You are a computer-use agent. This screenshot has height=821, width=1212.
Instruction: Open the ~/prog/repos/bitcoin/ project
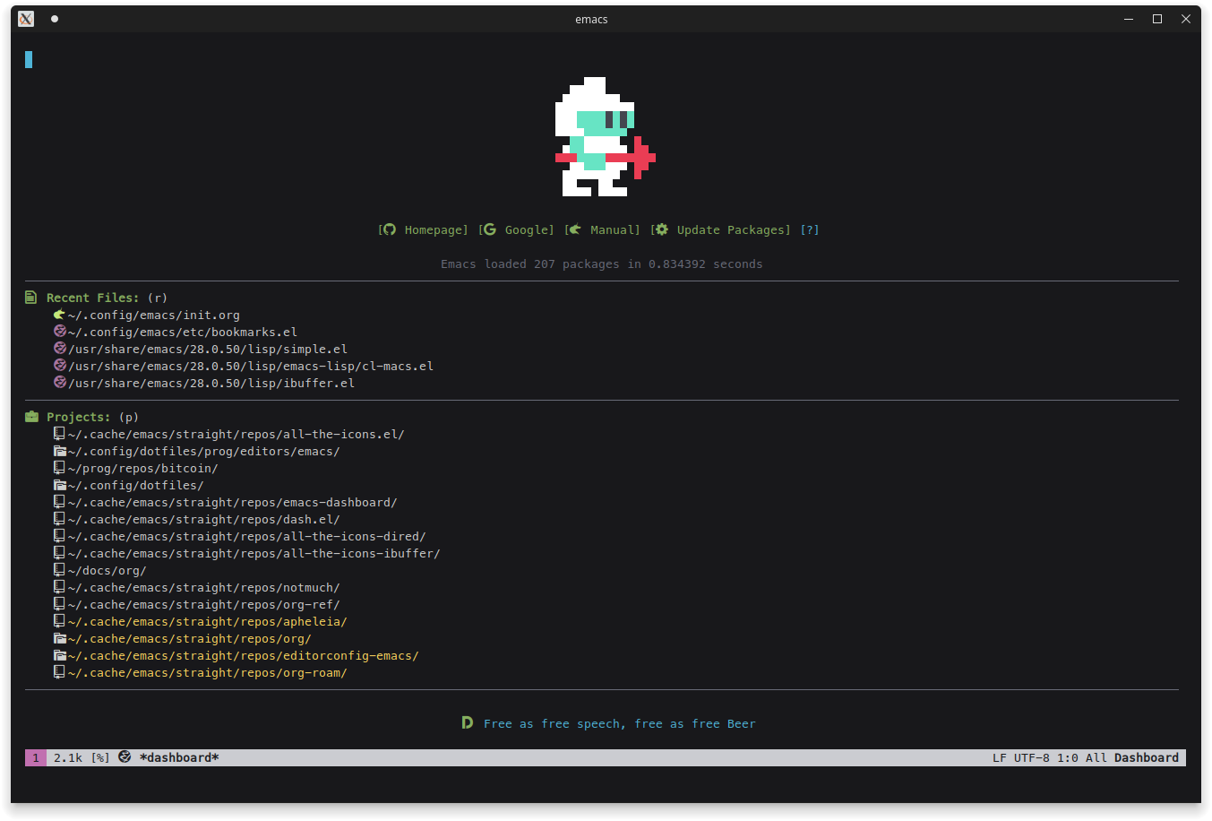[x=142, y=469]
